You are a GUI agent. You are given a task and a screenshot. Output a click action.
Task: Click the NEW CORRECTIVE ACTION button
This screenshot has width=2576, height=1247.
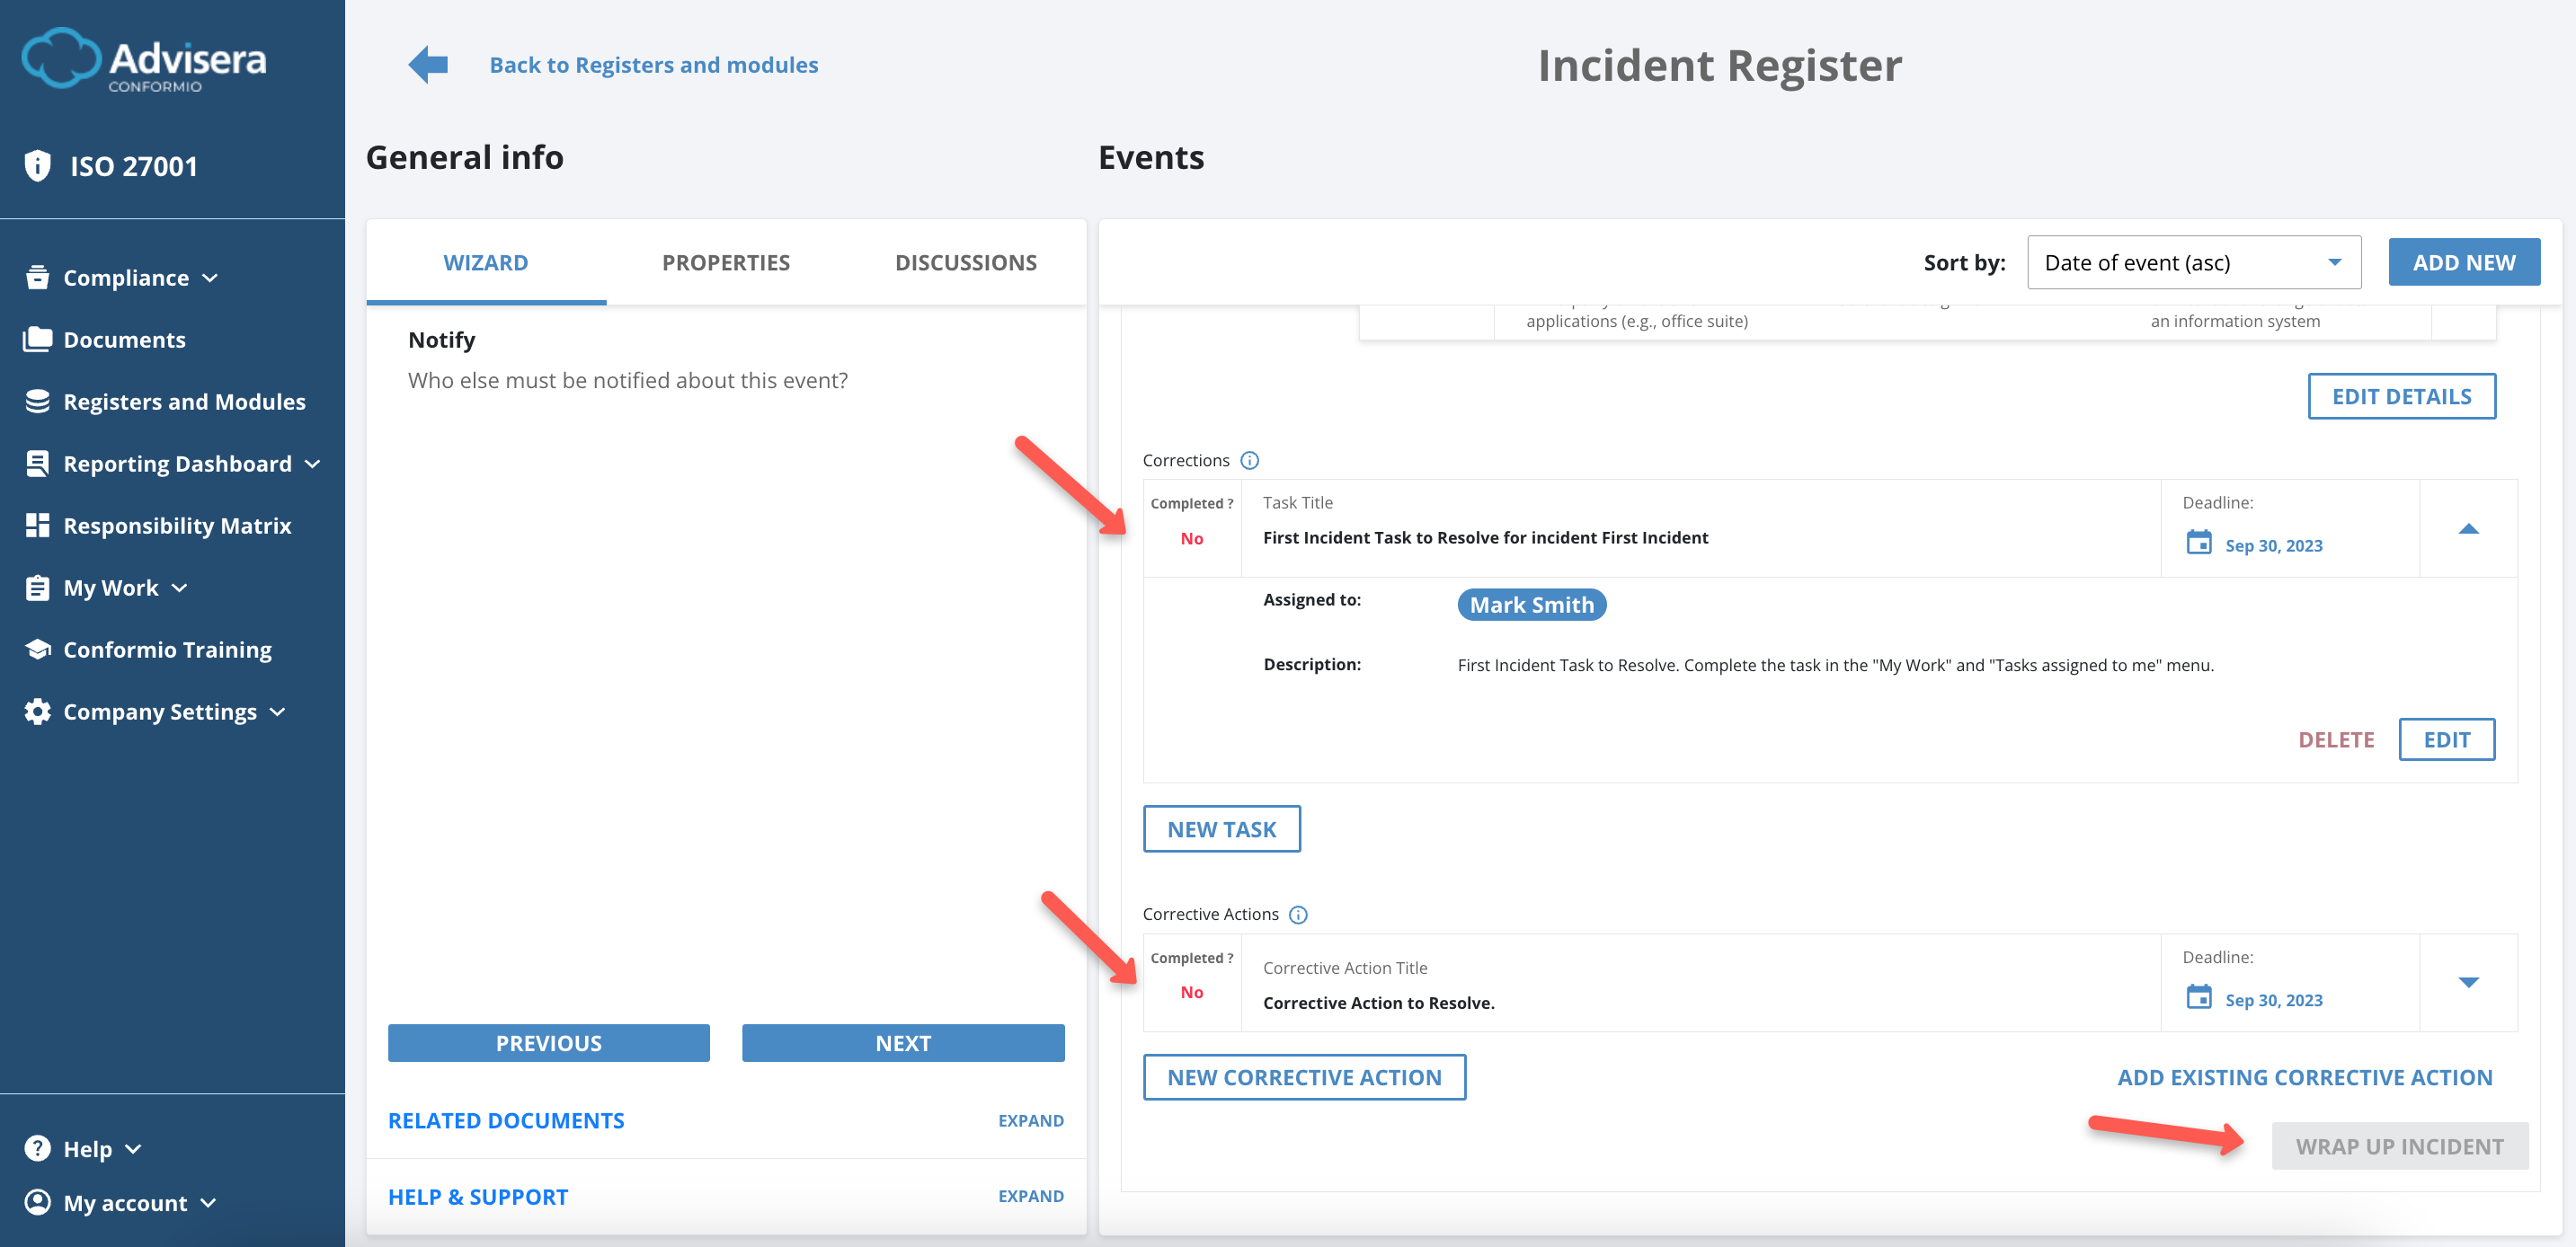[x=1304, y=1077]
